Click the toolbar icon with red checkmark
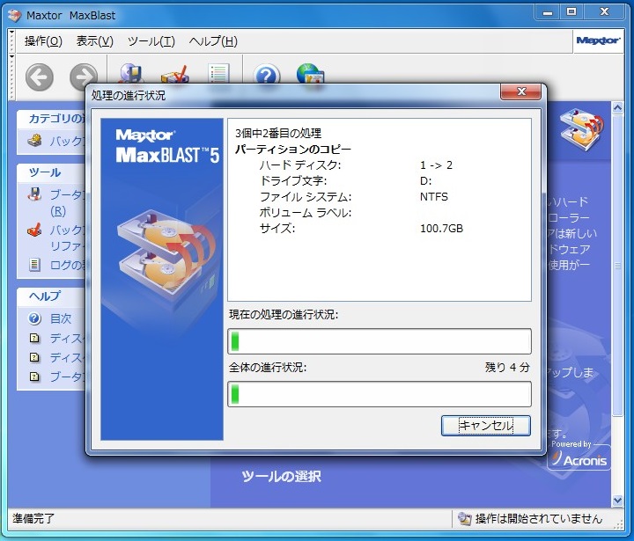Viewport: 634px width, 541px height. point(174,74)
